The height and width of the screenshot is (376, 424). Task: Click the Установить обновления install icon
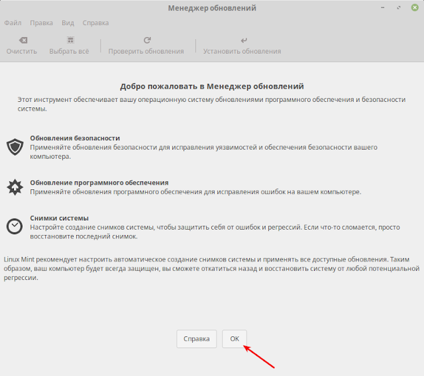coord(244,40)
